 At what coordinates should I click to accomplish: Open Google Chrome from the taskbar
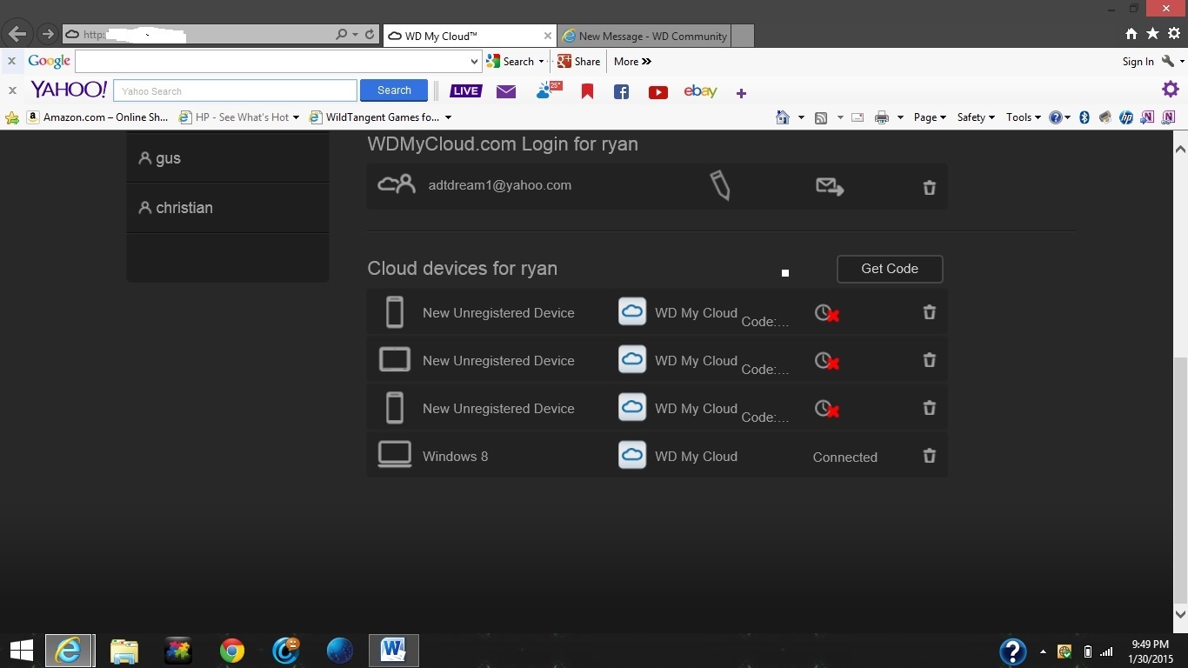pos(232,651)
